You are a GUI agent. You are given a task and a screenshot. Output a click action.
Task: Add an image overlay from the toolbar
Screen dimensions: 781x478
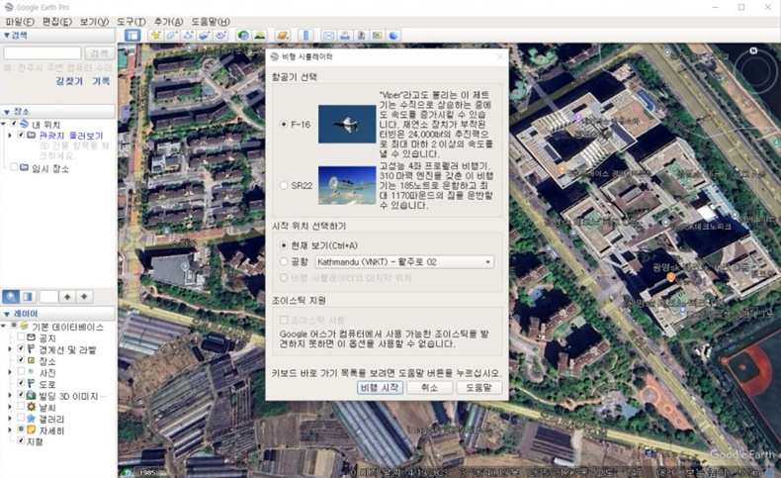tap(205, 35)
